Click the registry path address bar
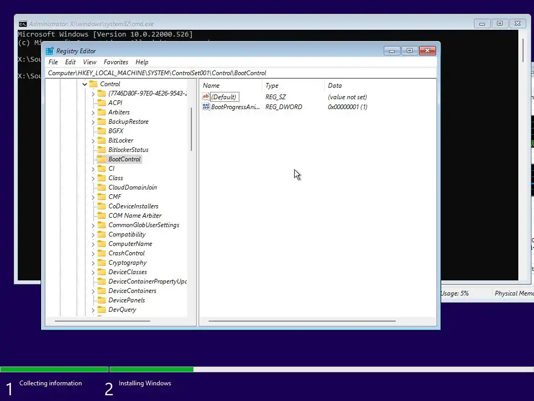Screen dimensions: 534x401 click(x=240, y=73)
